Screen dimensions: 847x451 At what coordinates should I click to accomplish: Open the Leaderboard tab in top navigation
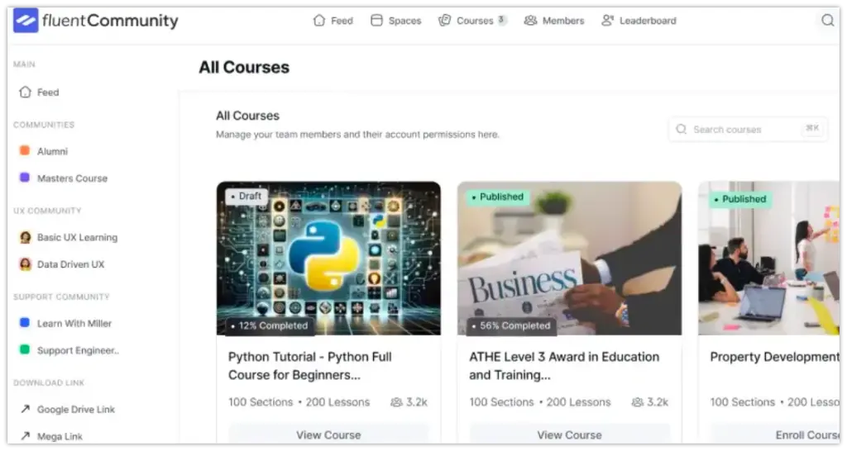click(x=639, y=21)
